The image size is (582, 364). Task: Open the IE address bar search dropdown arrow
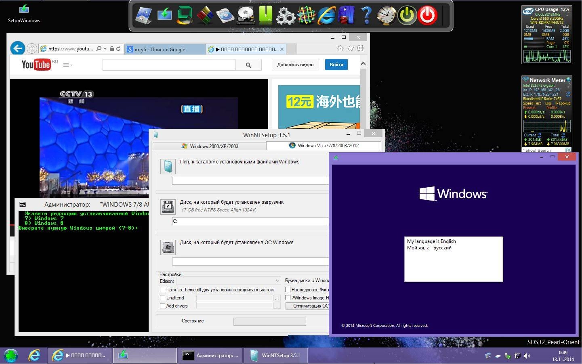(x=105, y=48)
